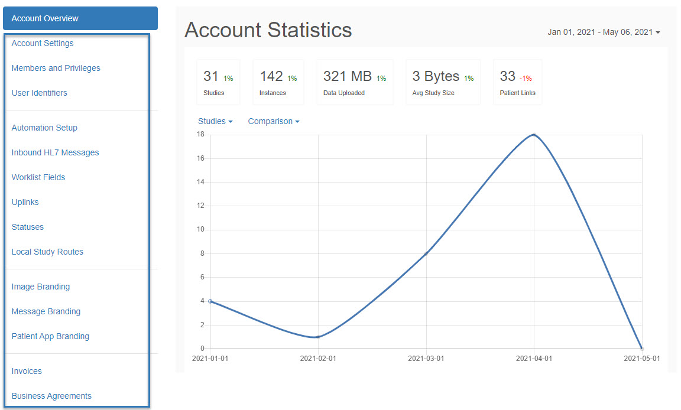This screenshot has width=681, height=410.
Task: Select the 142 Instances statistic card
Action: pos(278,83)
